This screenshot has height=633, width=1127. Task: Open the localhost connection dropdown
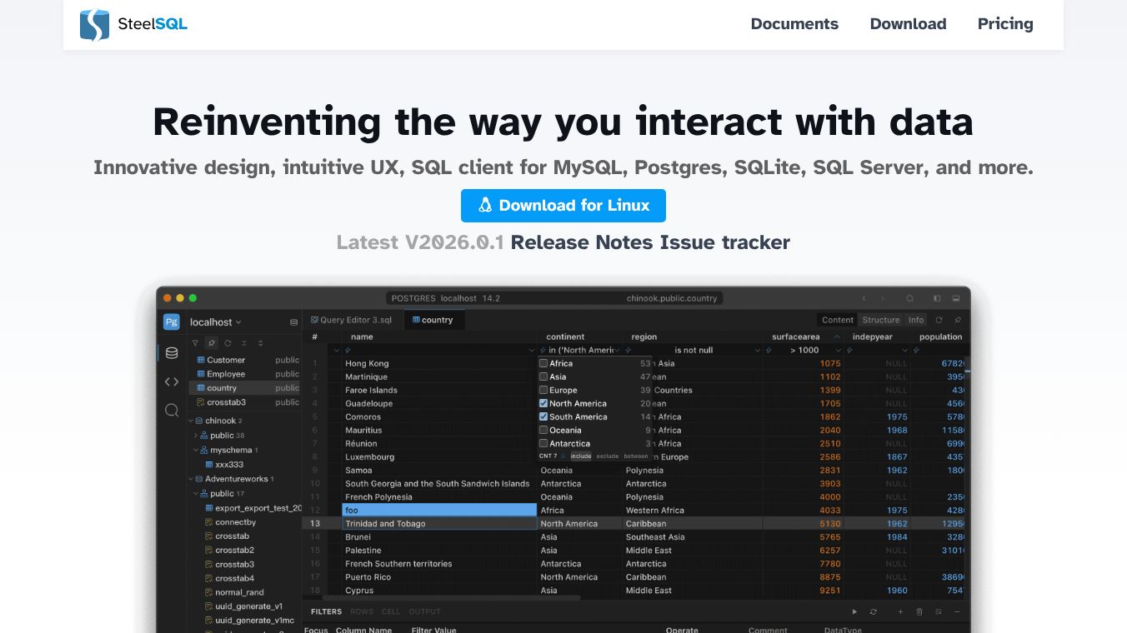(x=215, y=322)
